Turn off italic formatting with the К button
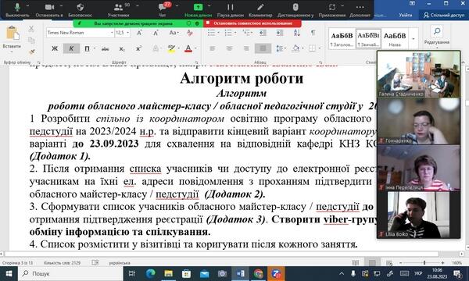469x281 pixels. tap(71, 48)
